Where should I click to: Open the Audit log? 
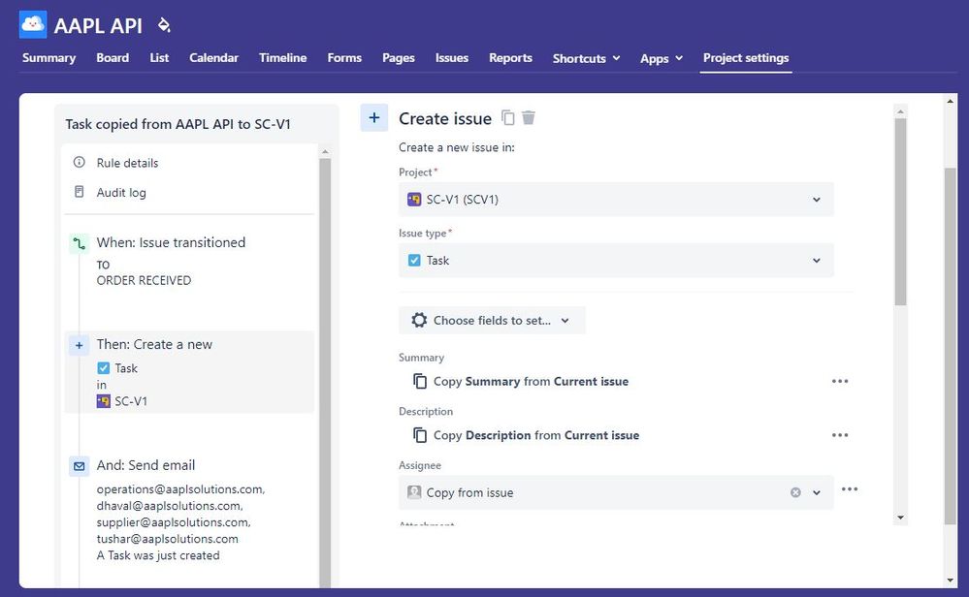click(121, 193)
